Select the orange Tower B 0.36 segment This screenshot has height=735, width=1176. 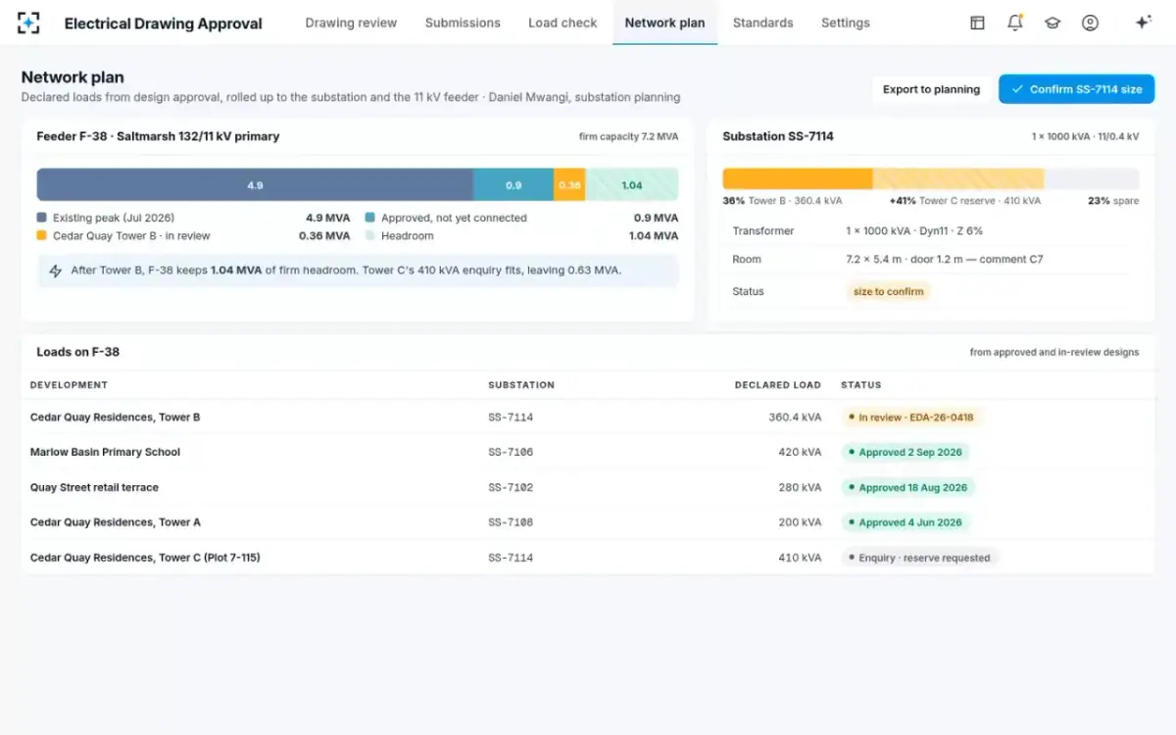569,185
